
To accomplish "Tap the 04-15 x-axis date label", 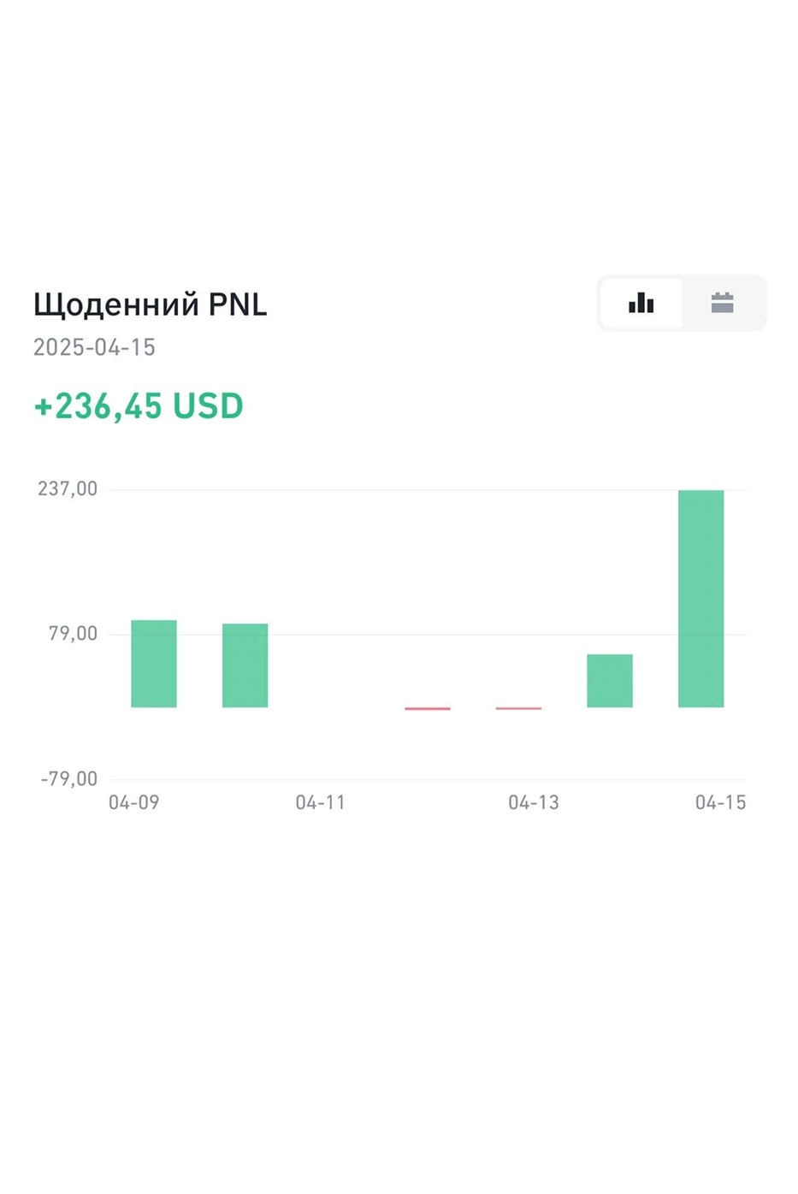I will (x=720, y=802).
